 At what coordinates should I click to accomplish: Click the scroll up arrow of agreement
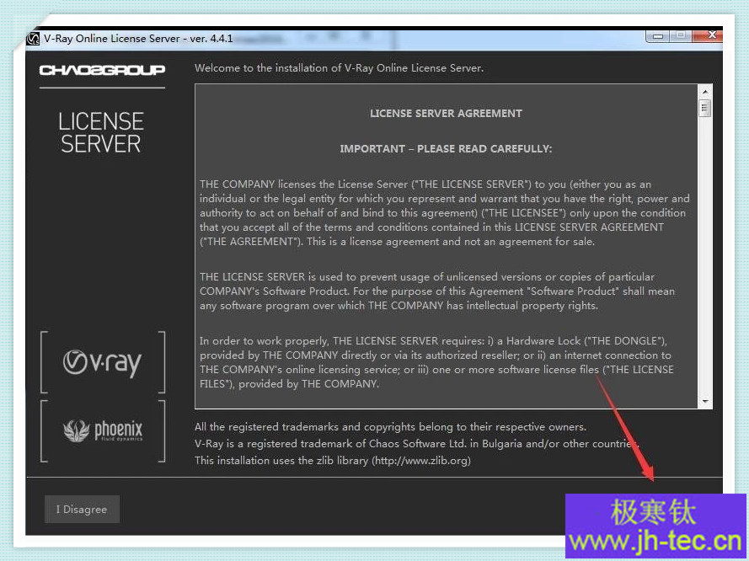(705, 91)
